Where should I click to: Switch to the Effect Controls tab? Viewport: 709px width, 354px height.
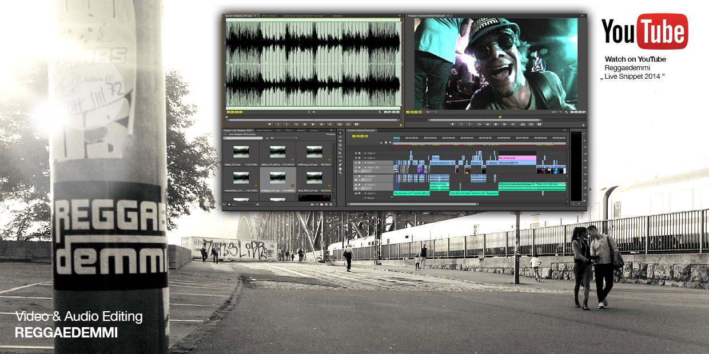click(x=269, y=16)
